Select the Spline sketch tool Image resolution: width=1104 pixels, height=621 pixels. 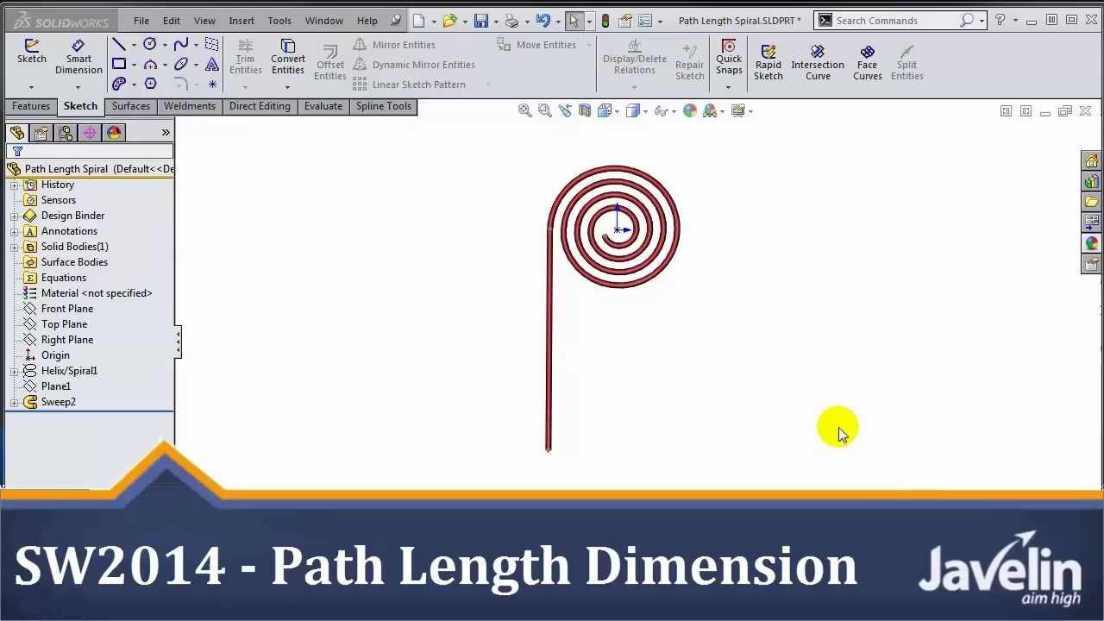180,44
